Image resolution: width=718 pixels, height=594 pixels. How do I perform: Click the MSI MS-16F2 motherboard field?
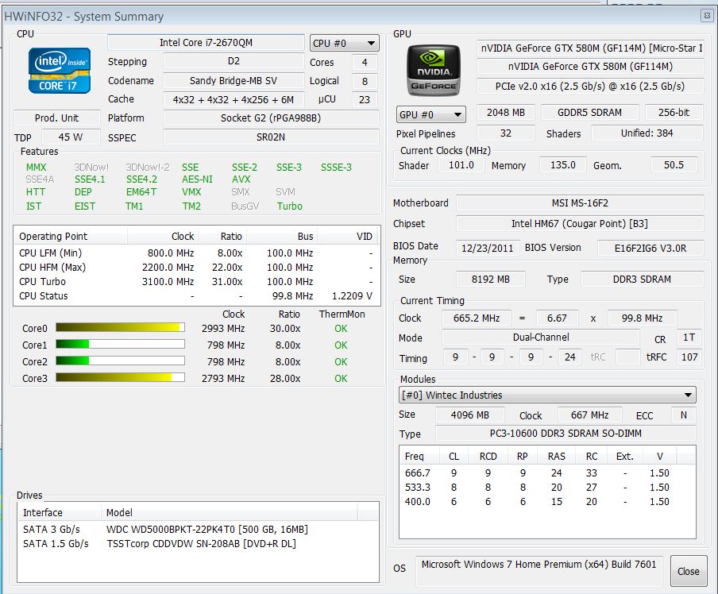[x=580, y=202]
